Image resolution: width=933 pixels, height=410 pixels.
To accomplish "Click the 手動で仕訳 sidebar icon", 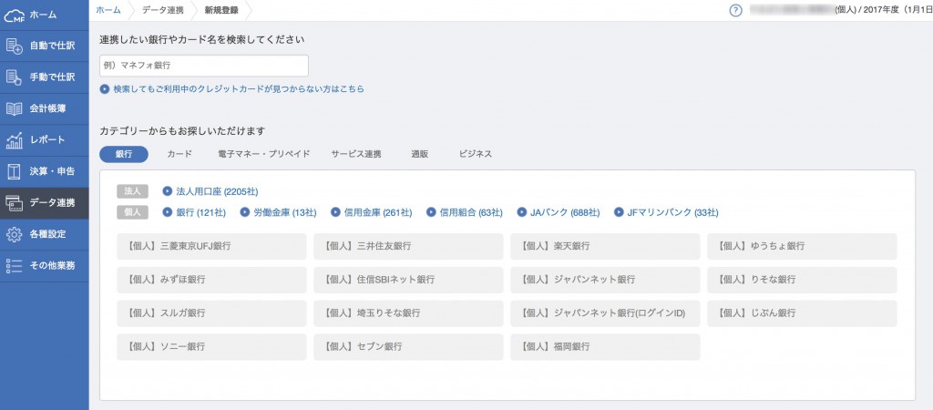I will click(x=15, y=77).
